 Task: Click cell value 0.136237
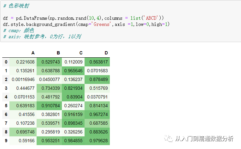[74, 79]
